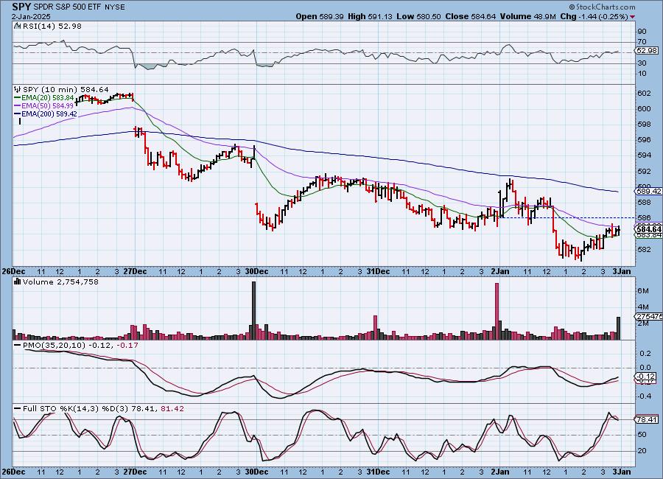Click the purple EMA(50) line swatch
This screenshot has height=479, width=663.
pyautogui.click(x=18, y=106)
